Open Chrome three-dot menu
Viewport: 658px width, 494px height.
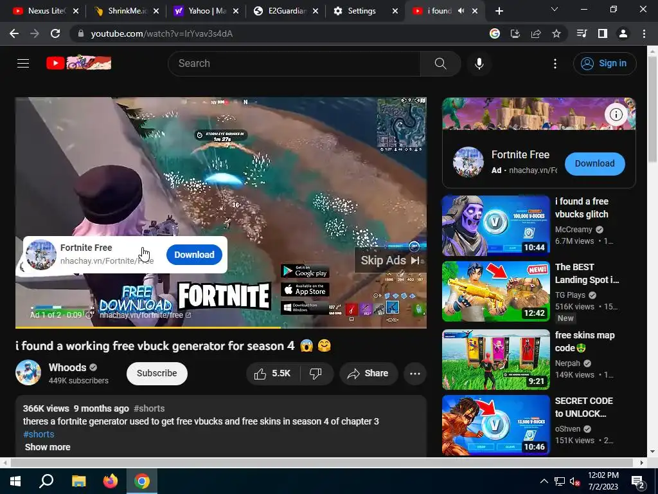coord(644,33)
